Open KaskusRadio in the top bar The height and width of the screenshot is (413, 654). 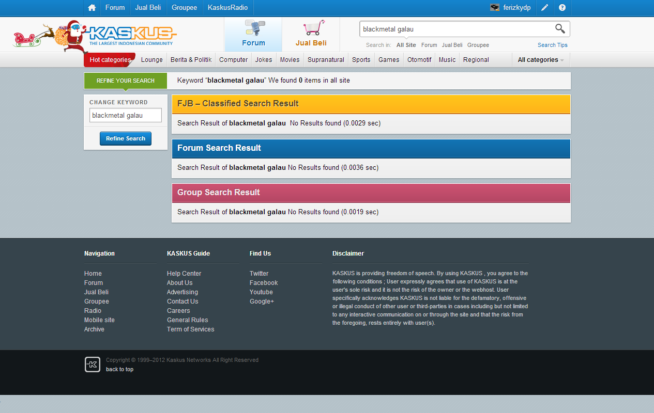(227, 8)
